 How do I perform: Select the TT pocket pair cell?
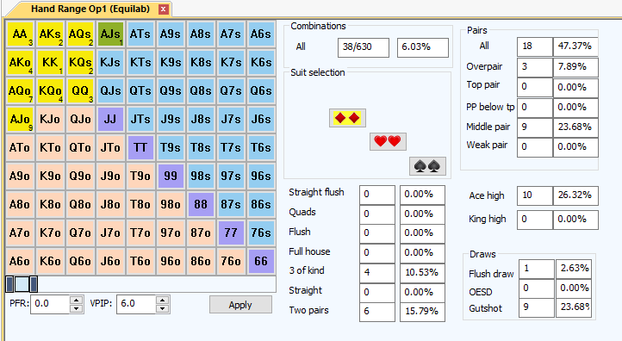tap(140, 147)
